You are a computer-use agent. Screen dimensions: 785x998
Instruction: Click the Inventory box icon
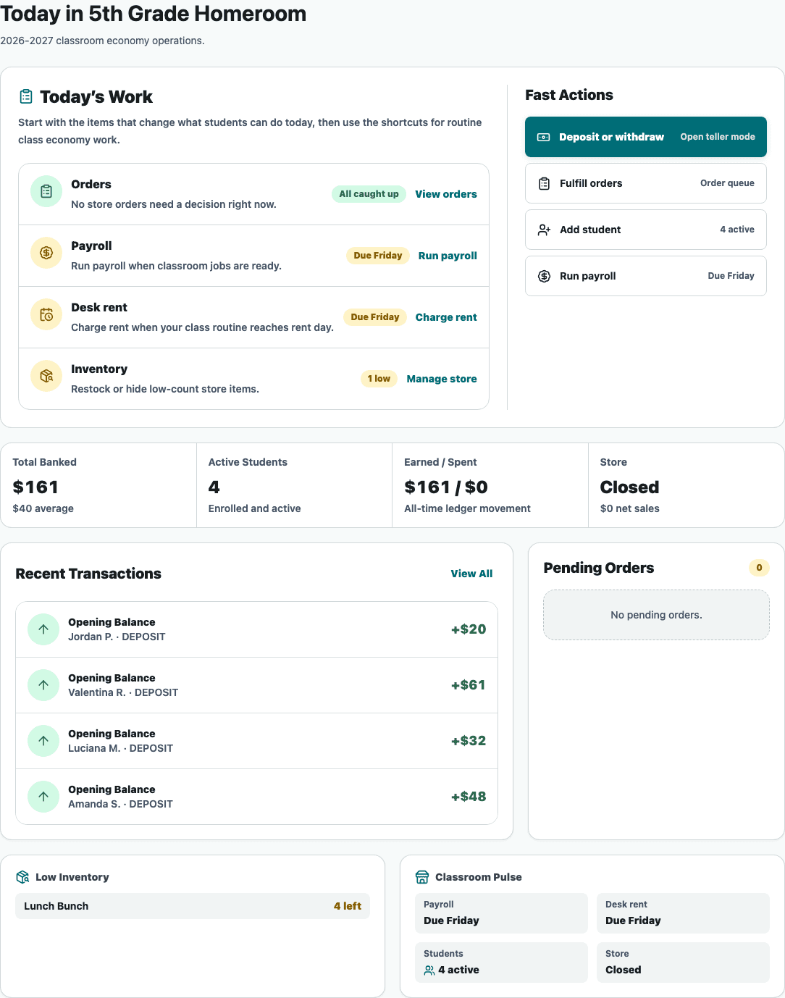tap(46, 376)
